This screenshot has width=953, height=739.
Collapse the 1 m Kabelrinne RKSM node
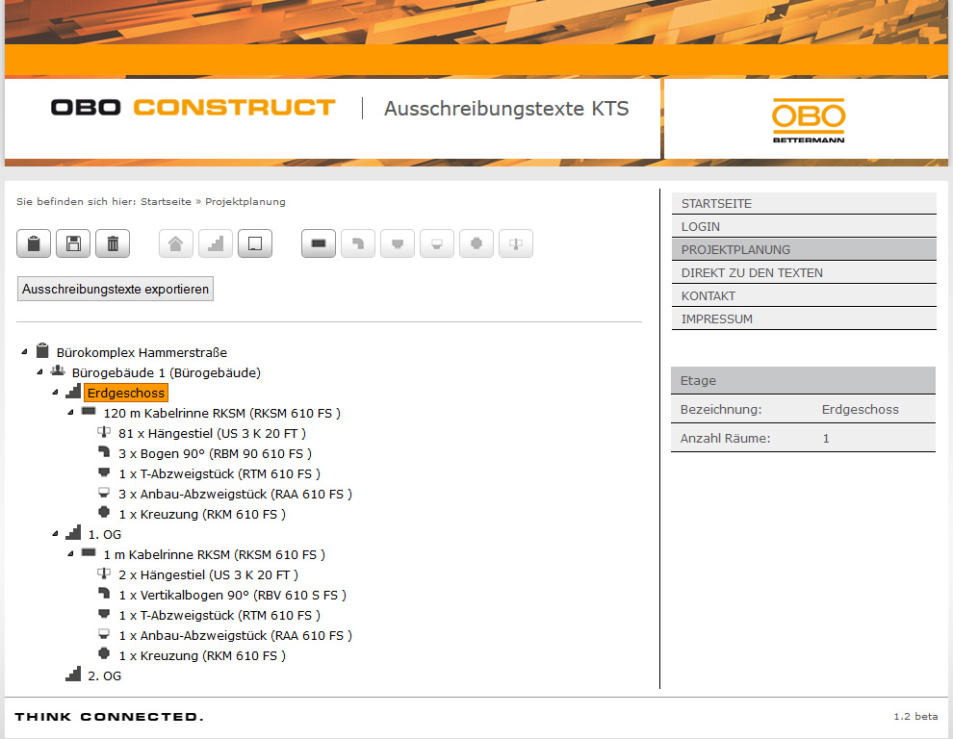(x=70, y=553)
